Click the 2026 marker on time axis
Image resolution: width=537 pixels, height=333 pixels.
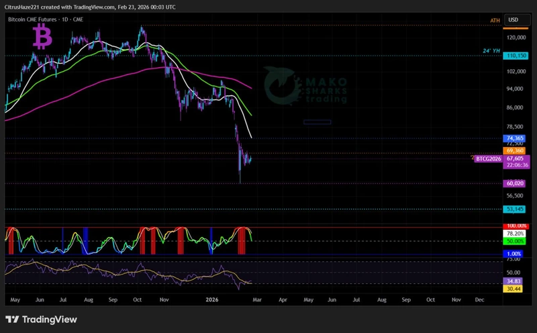click(213, 301)
